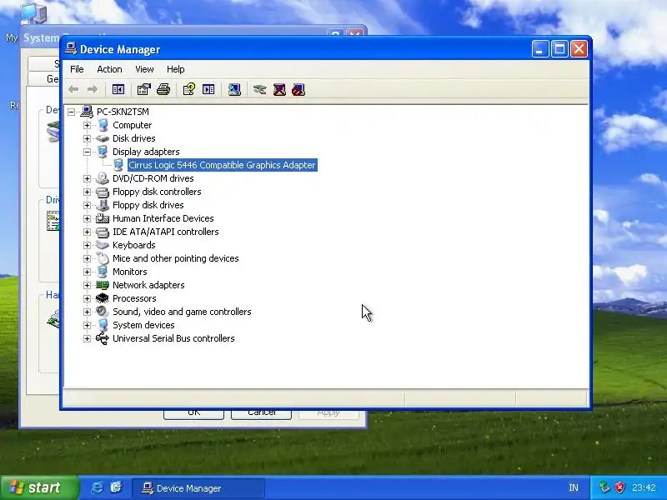Image resolution: width=667 pixels, height=500 pixels.
Task: Expand DVD/CD-ROM drives category
Action: 87,178
